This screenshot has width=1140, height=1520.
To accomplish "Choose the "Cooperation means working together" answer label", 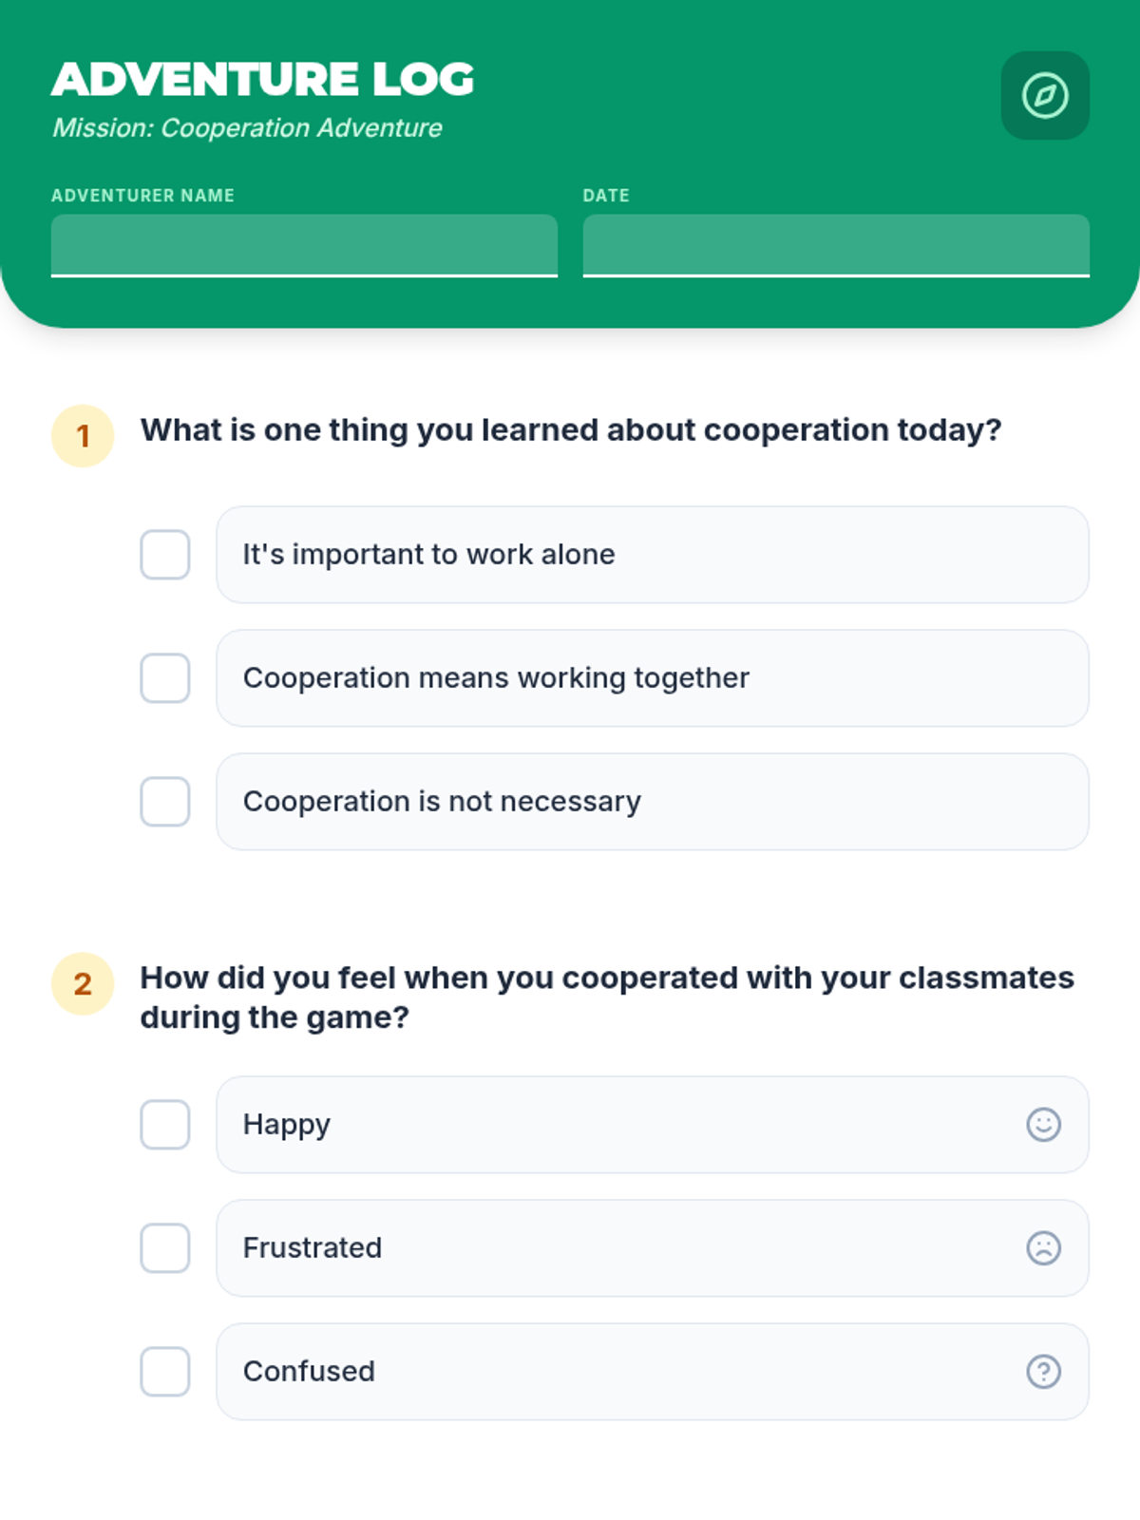I will pyautogui.click(x=496, y=678).
